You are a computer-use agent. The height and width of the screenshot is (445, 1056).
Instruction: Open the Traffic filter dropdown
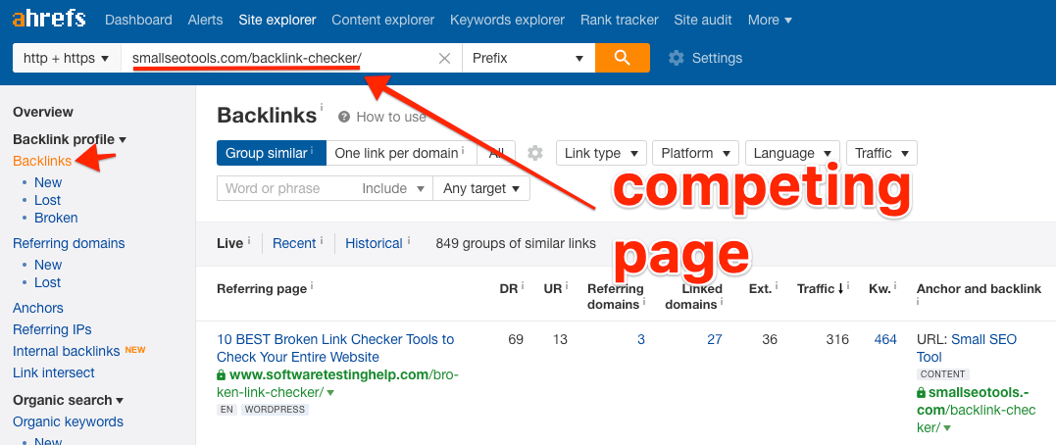tap(881, 154)
